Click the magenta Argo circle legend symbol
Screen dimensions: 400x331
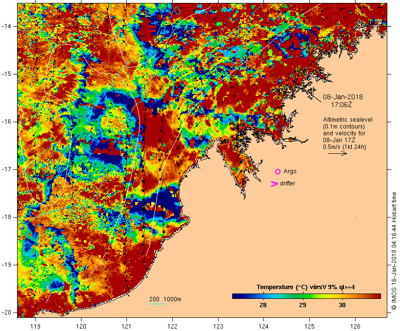278,172
